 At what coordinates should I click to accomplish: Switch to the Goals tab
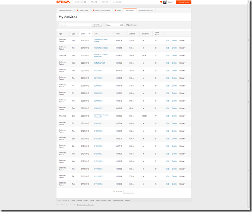coord(118,10)
